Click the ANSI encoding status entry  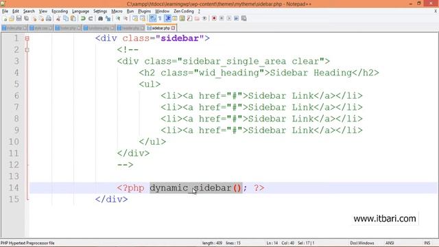pyautogui.click(x=390, y=243)
